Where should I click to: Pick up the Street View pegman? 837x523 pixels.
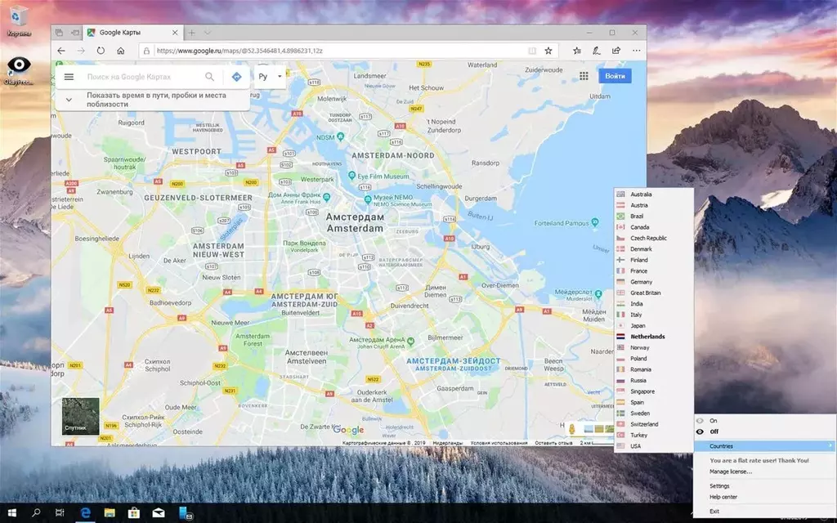click(571, 429)
